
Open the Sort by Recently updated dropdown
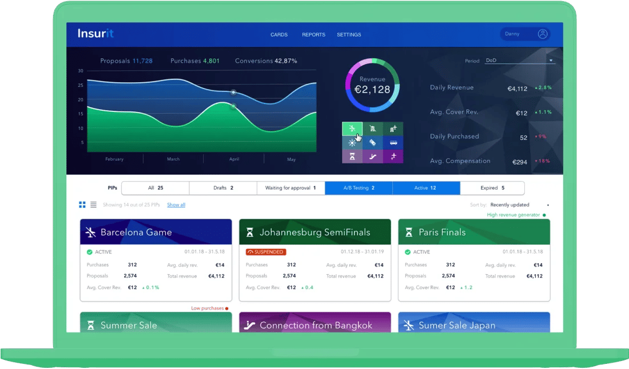click(x=519, y=204)
